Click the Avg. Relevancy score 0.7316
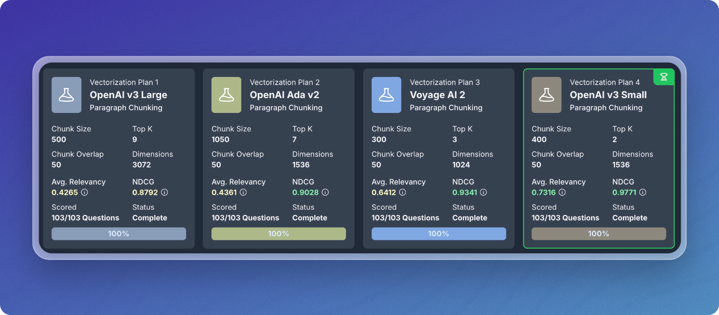Image resolution: width=719 pixels, height=315 pixels. tap(544, 192)
